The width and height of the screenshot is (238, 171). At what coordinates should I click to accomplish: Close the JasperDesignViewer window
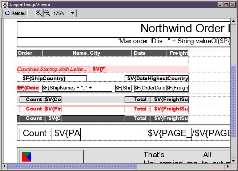click(x=233, y=5)
